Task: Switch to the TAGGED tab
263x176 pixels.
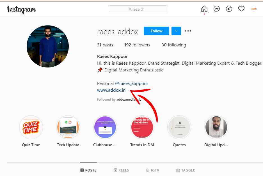Action: pos(186,170)
